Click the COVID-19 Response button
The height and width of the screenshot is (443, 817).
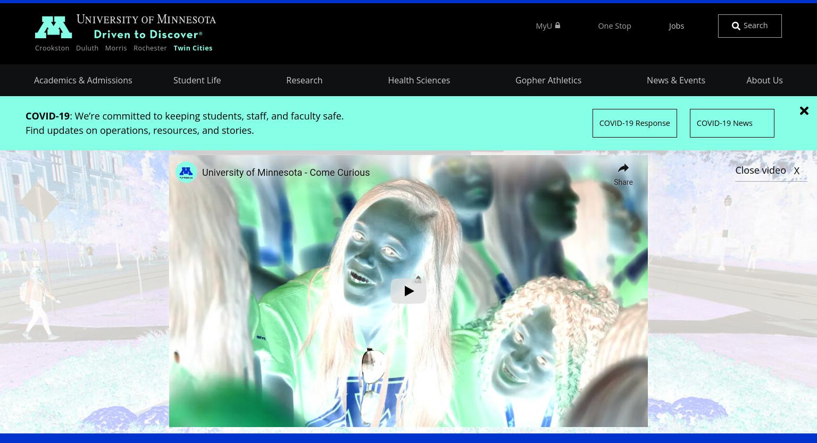point(635,123)
